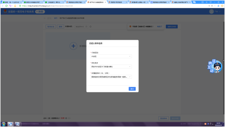Click the system clock in taskbar
The image size is (225, 127).
218,124
